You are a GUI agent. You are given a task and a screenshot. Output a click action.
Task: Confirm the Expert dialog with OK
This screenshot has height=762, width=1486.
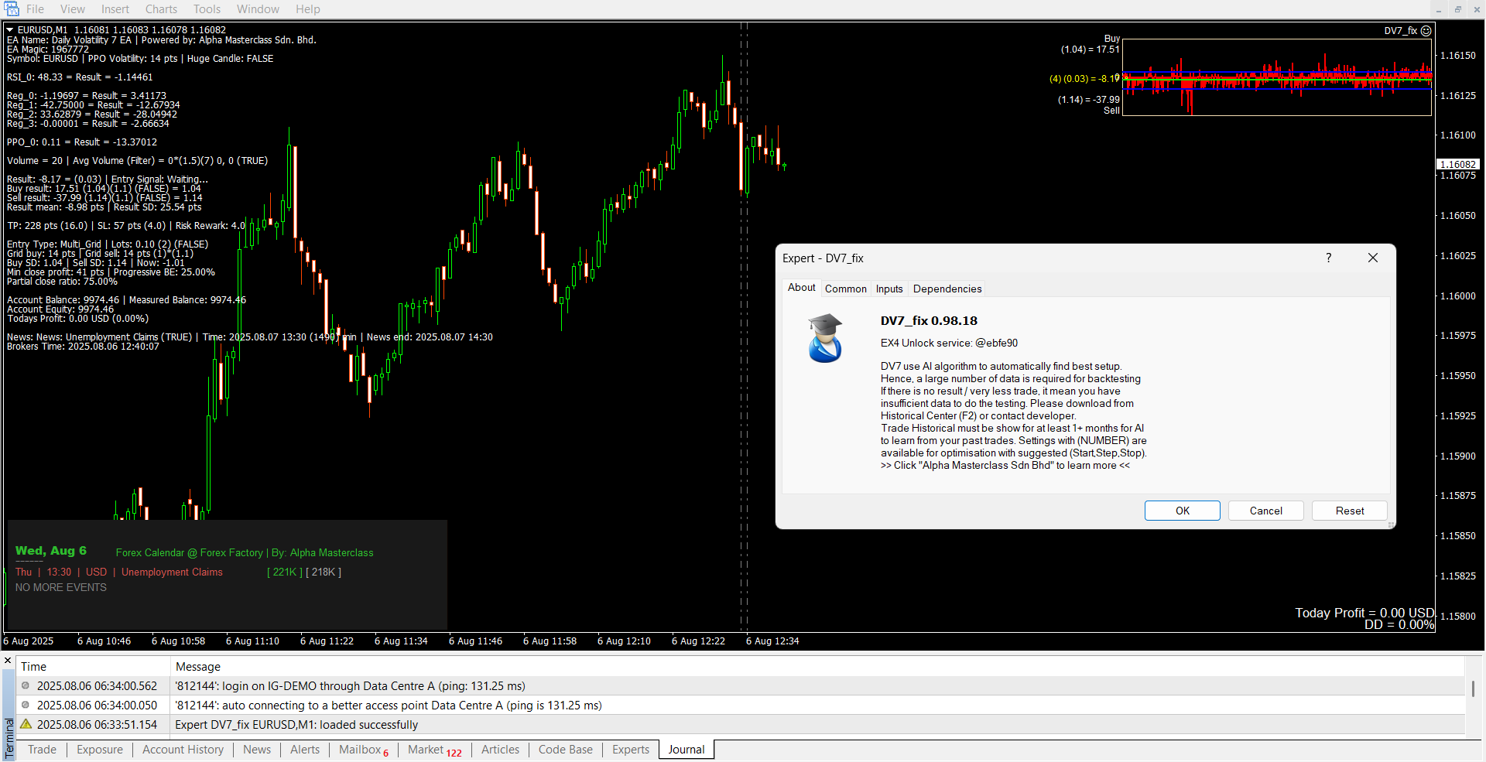point(1183,511)
